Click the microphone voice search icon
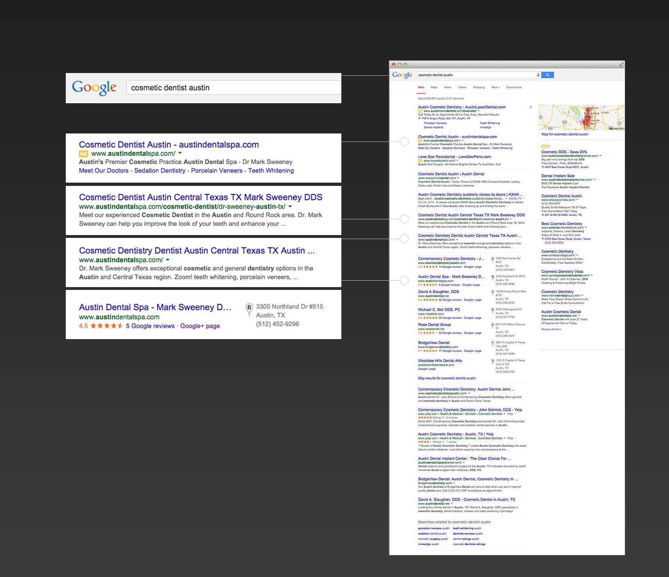The height and width of the screenshot is (577, 669). pos(538,75)
